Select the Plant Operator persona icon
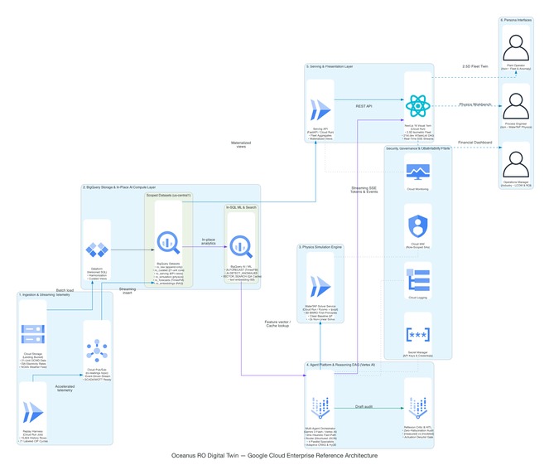This screenshot has height=475, width=549. point(516,48)
